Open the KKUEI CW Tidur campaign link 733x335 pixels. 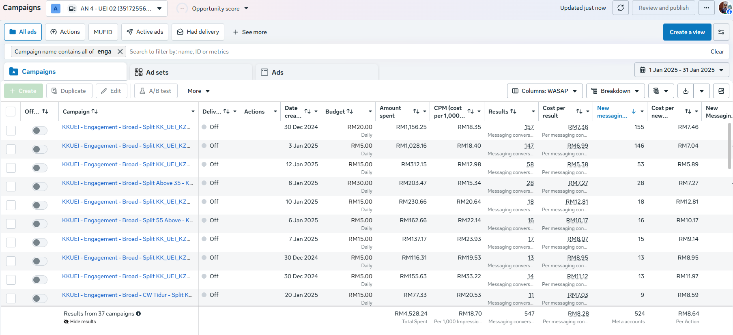pyautogui.click(x=127, y=295)
